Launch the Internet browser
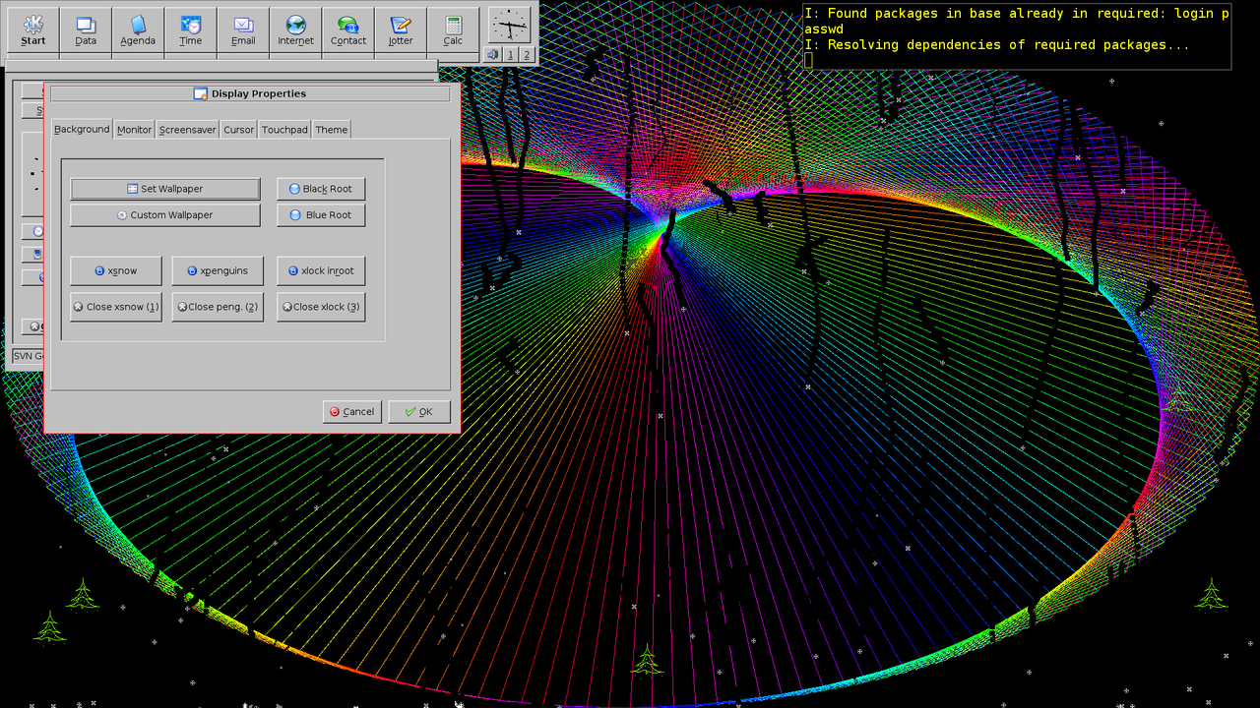This screenshot has width=1260, height=708. click(295, 29)
